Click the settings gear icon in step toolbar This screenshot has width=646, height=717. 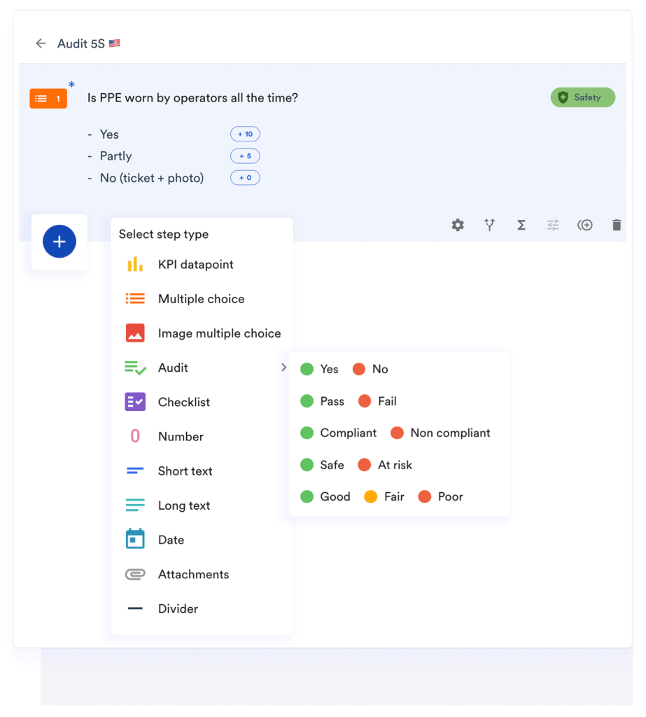tap(458, 225)
